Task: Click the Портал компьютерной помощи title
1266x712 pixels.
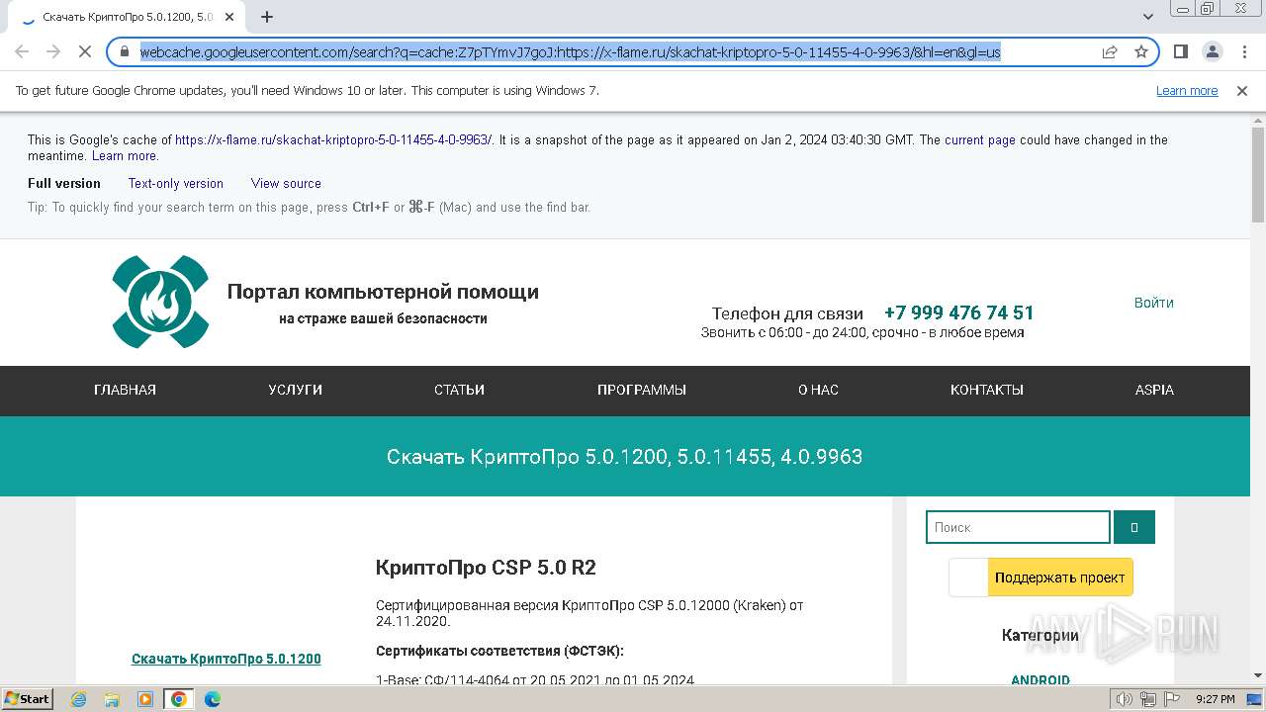Action: [x=383, y=292]
